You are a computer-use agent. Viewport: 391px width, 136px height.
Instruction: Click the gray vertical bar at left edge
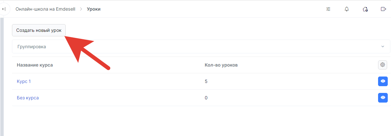[x=2, y=77]
